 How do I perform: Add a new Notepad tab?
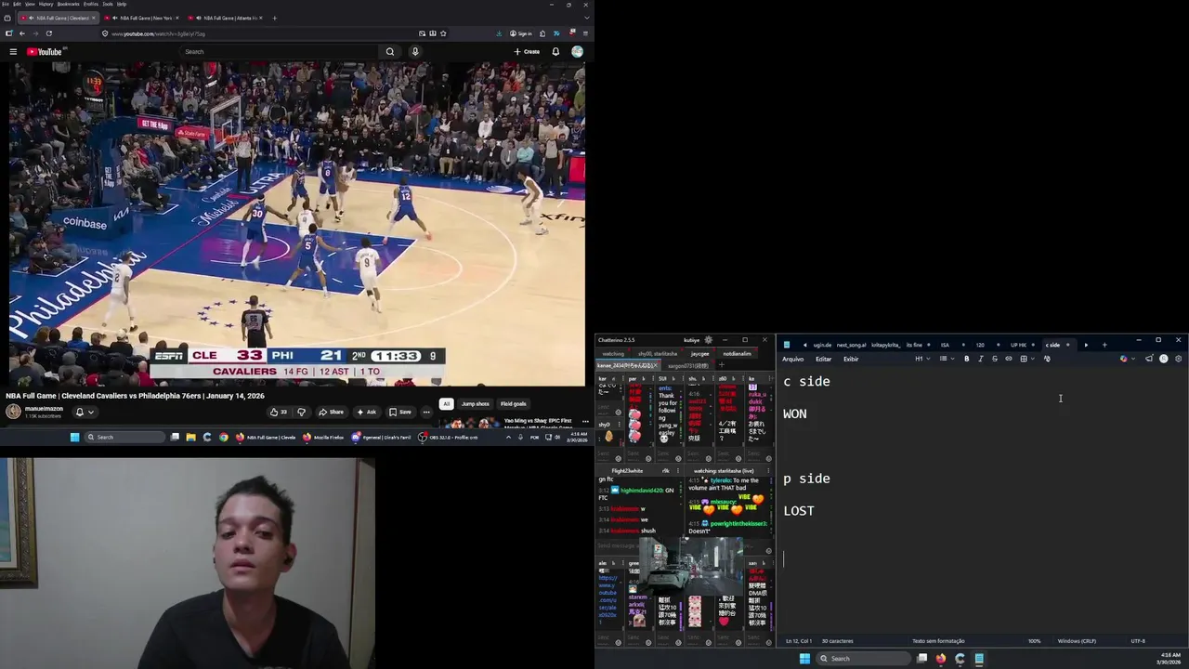click(1104, 345)
